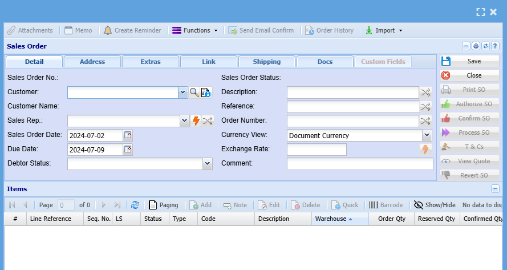This screenshot has height=270, width=507.
Task: Toggle Show/Hide columns in Items toolbar
Action: point(435,205)
